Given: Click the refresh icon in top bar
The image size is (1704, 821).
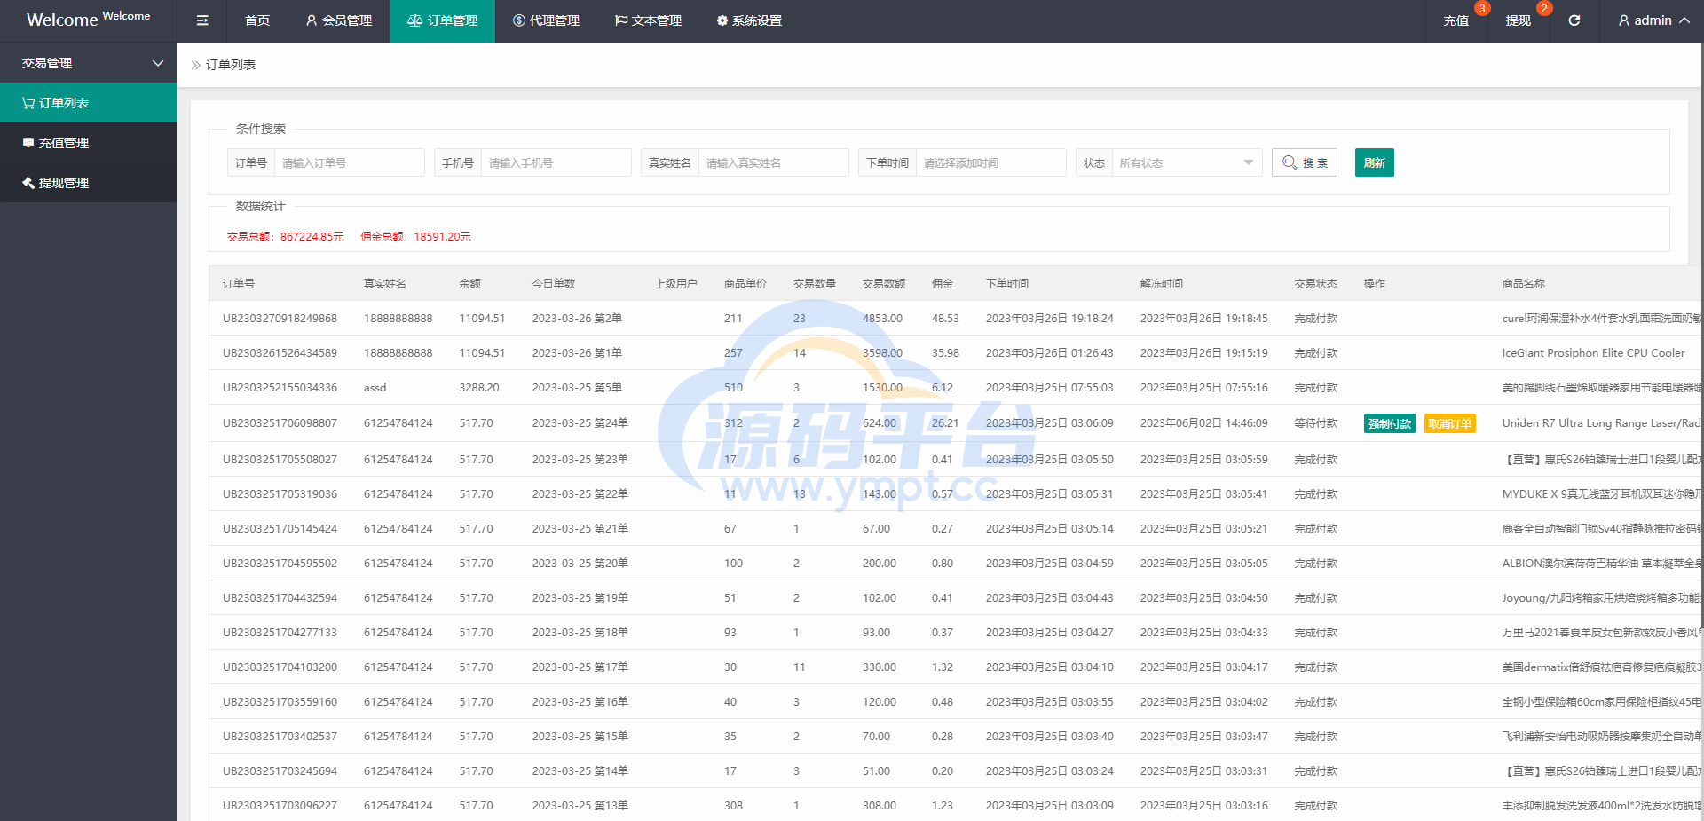Looking at the screenshot, I should tap(1574, 20).
